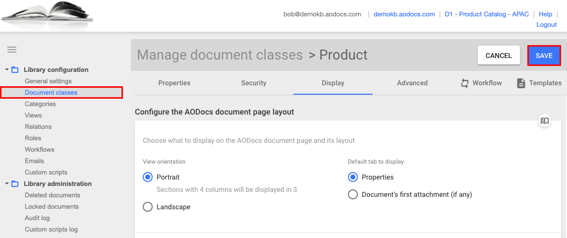Click the AODocs book logo
The width and height of the screenshot is (567, 238).
[48, 15]
